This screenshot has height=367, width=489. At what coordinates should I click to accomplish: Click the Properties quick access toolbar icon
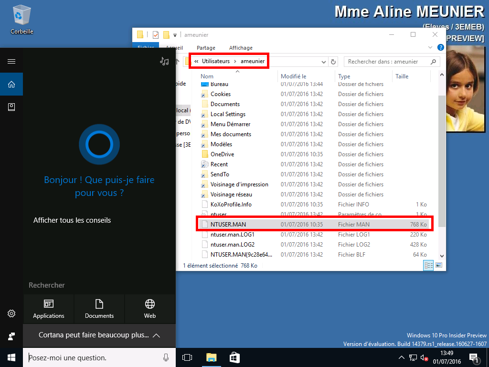pyautogui.click(x=155, y=34)
